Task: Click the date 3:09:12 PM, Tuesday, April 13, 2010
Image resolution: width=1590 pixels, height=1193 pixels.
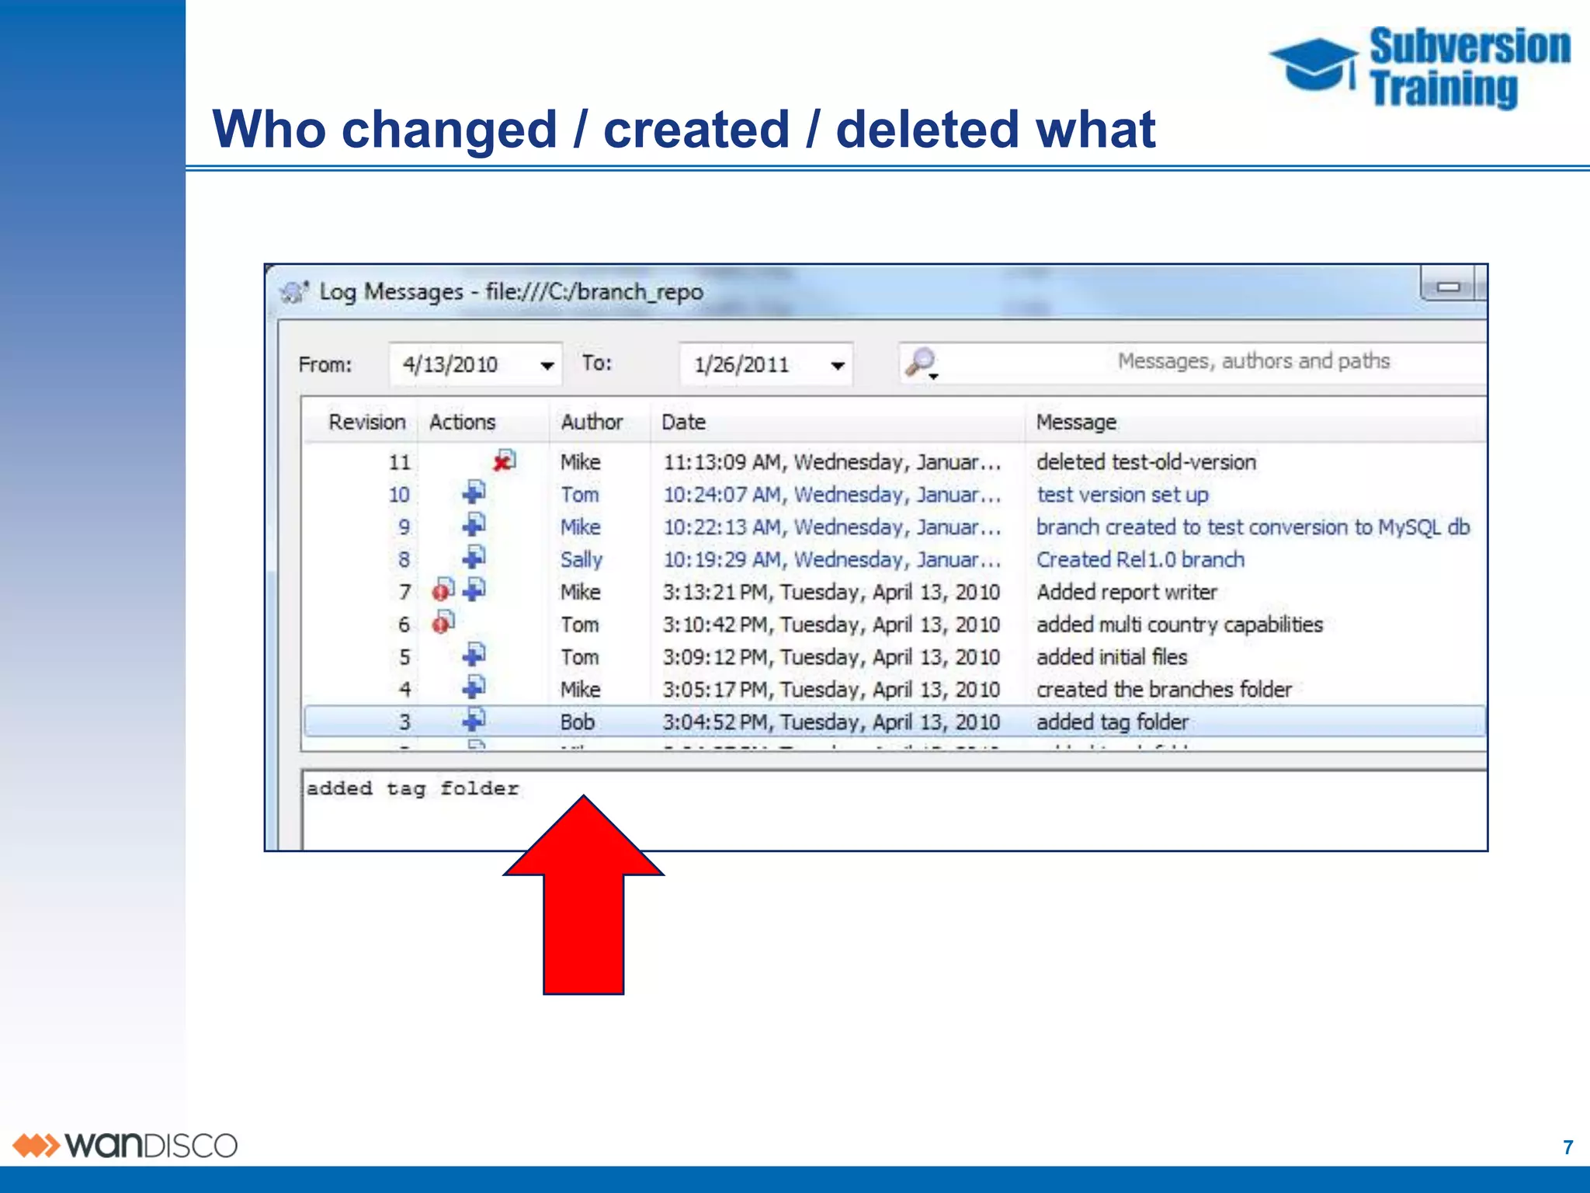Action: tap(831, 657)
